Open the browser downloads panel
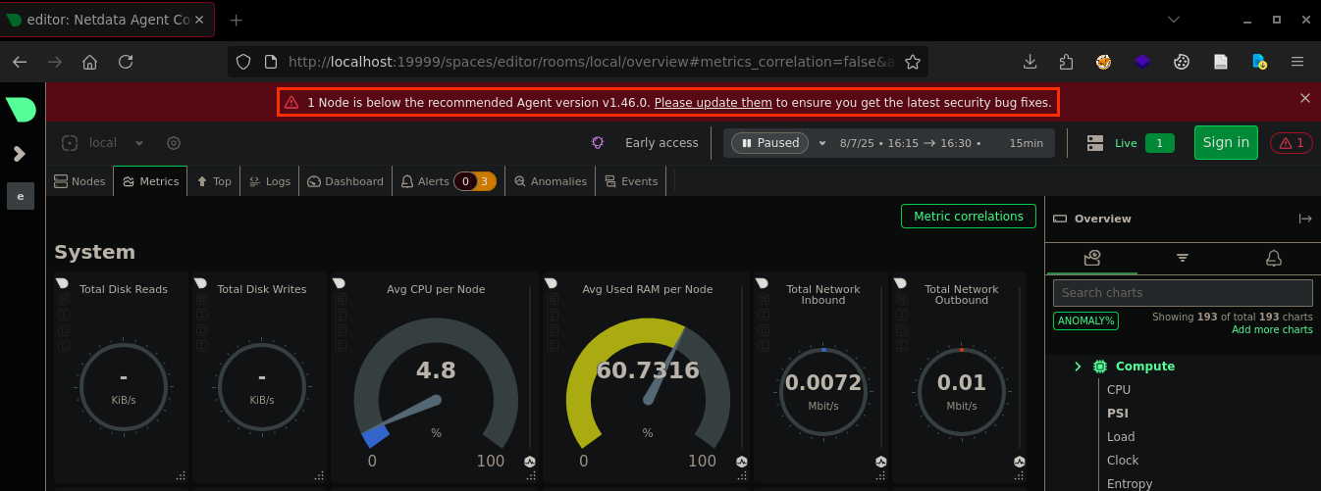The width and height of the screenshot is (1321, 491). tap(1030, 62)
